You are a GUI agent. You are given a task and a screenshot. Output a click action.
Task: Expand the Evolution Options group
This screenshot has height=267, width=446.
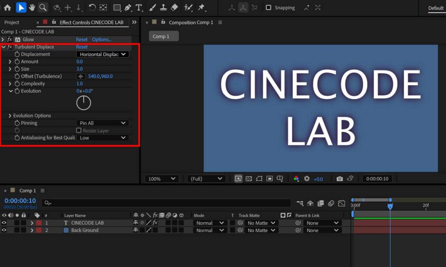[10, 116]
